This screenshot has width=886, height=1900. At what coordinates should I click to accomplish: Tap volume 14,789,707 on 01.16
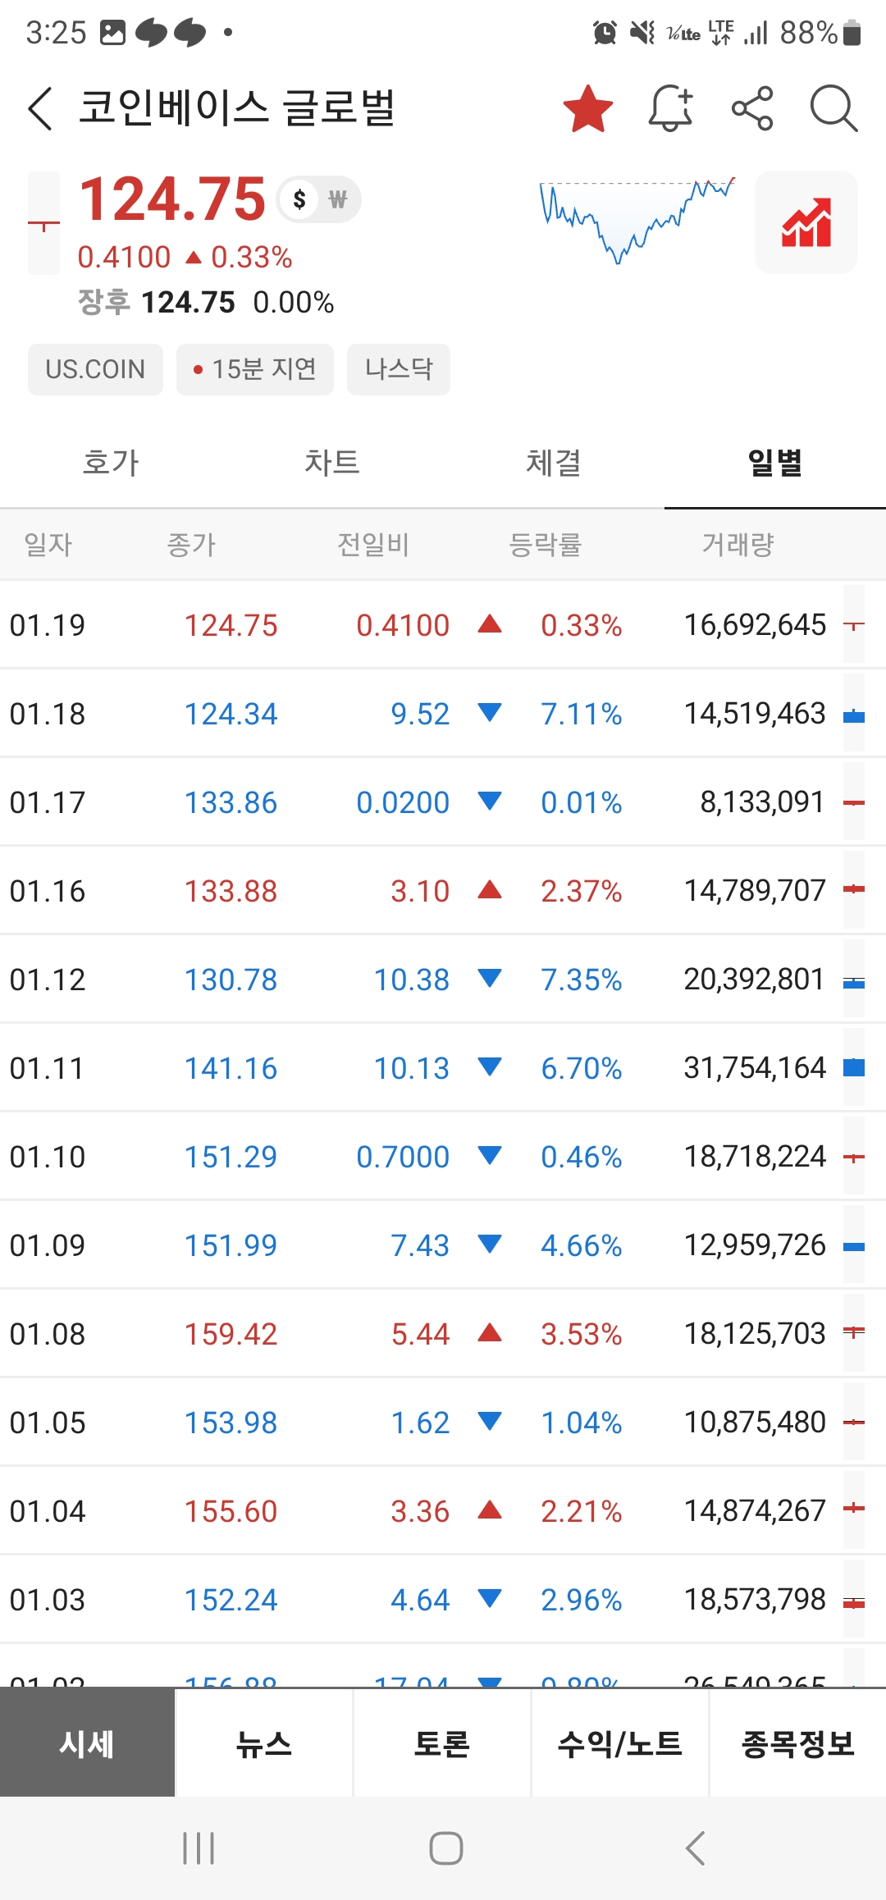(x=755, y=891)
